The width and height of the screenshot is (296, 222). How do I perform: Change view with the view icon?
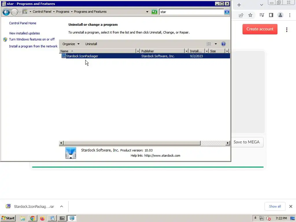(209, 44)
